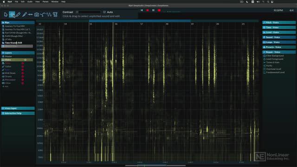Choose Limit Foreground repair option
The width and height of the screenshot is (297, 167).
tap(274, 59)
